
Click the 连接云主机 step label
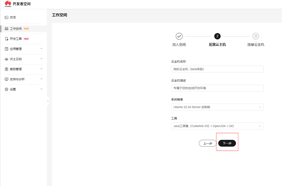pyautogui.click(x=256, y=44)
